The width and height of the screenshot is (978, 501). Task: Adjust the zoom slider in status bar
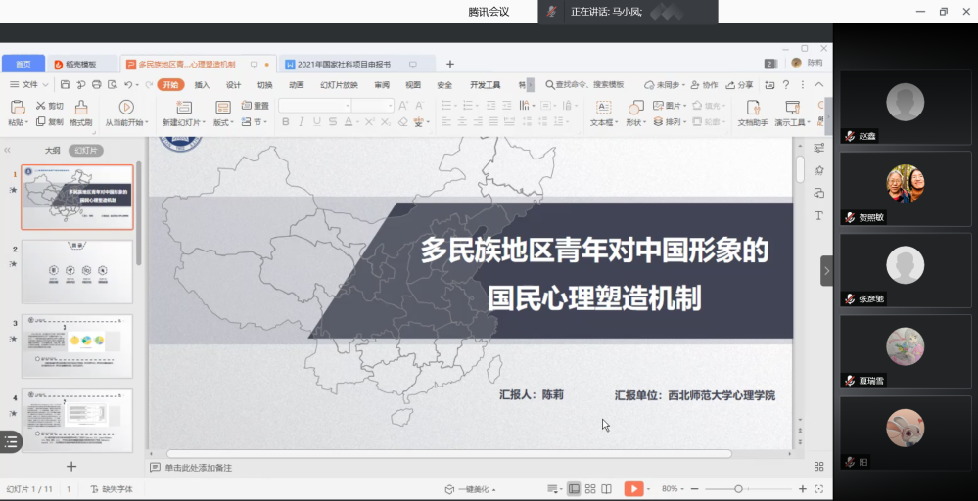(738, 488)
